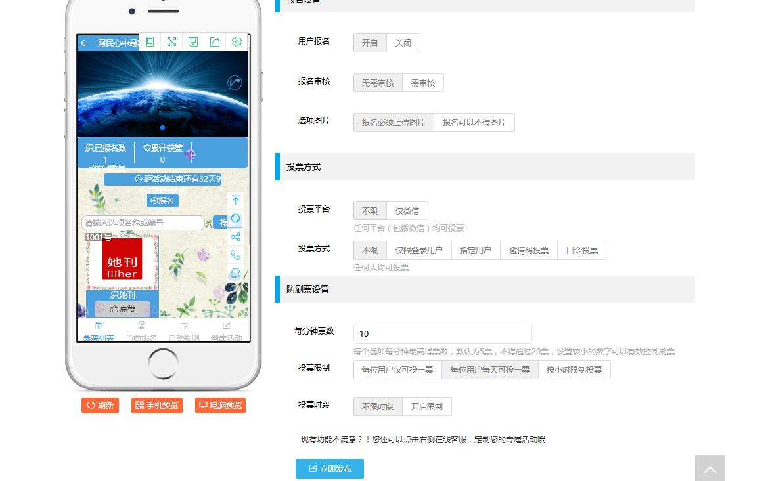Choose 仅微信 as the voting platform
This screenshot has width=768, height=481.
point(407,211)
